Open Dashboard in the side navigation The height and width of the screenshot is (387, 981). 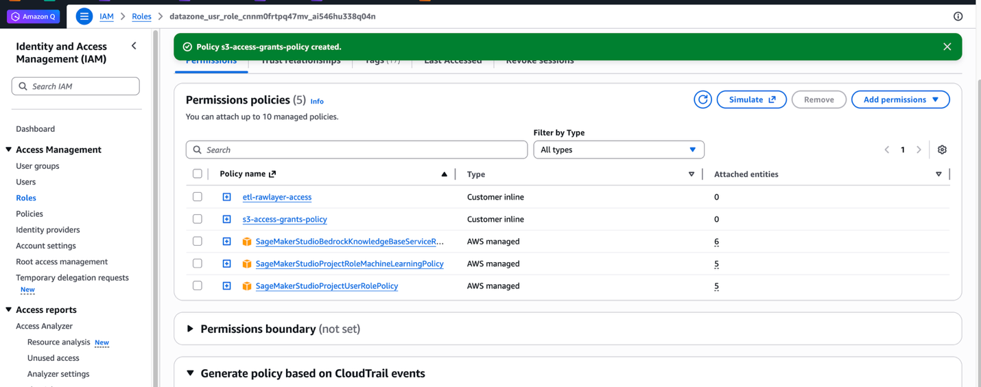coord(36,129)
